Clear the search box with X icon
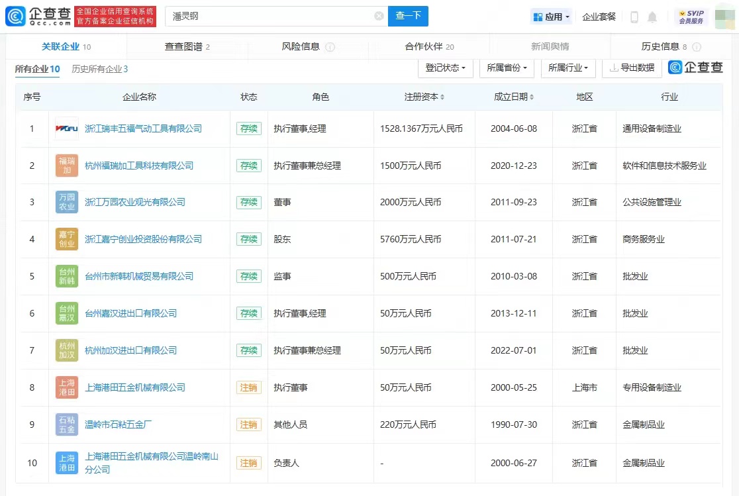The height and width of the screenshot is (496, 739). pos(379,16)
